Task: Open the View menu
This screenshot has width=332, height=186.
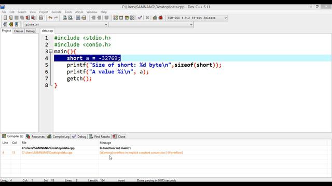Action: point(33,12)
